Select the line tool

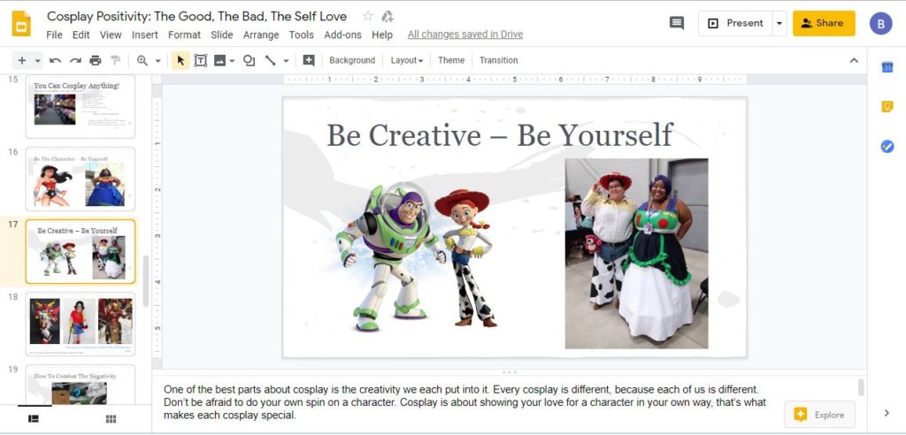tap(270, 60)
